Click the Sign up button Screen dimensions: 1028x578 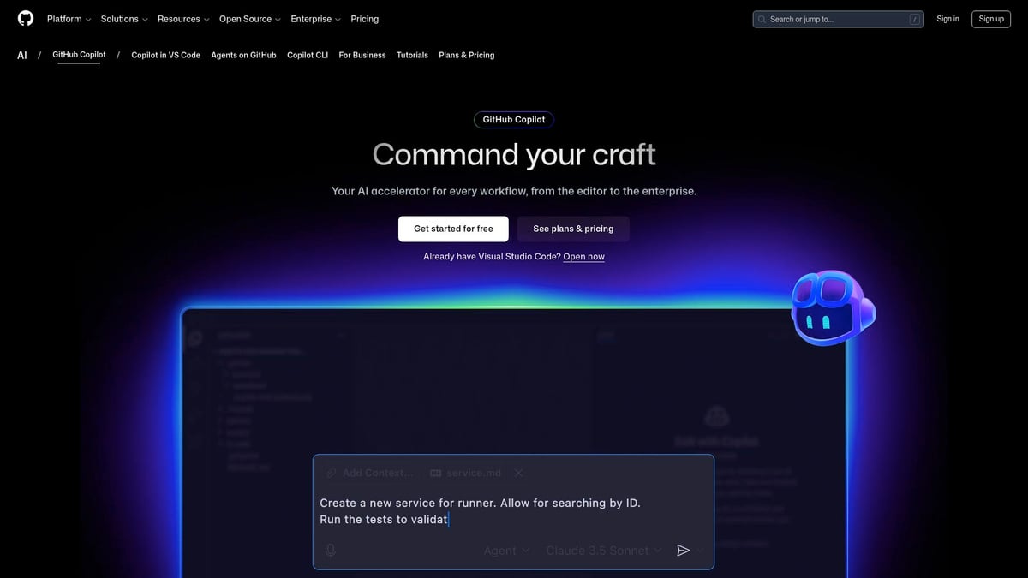(990, 18)
